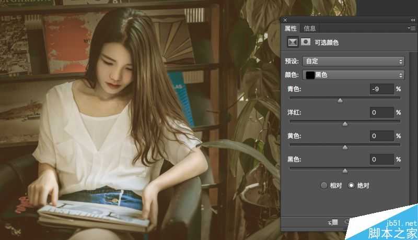The height and width of the screenshot is (240, 418).
Task: Click the 黄色 (Yellow) slider handle
Action: pos(345,147)
